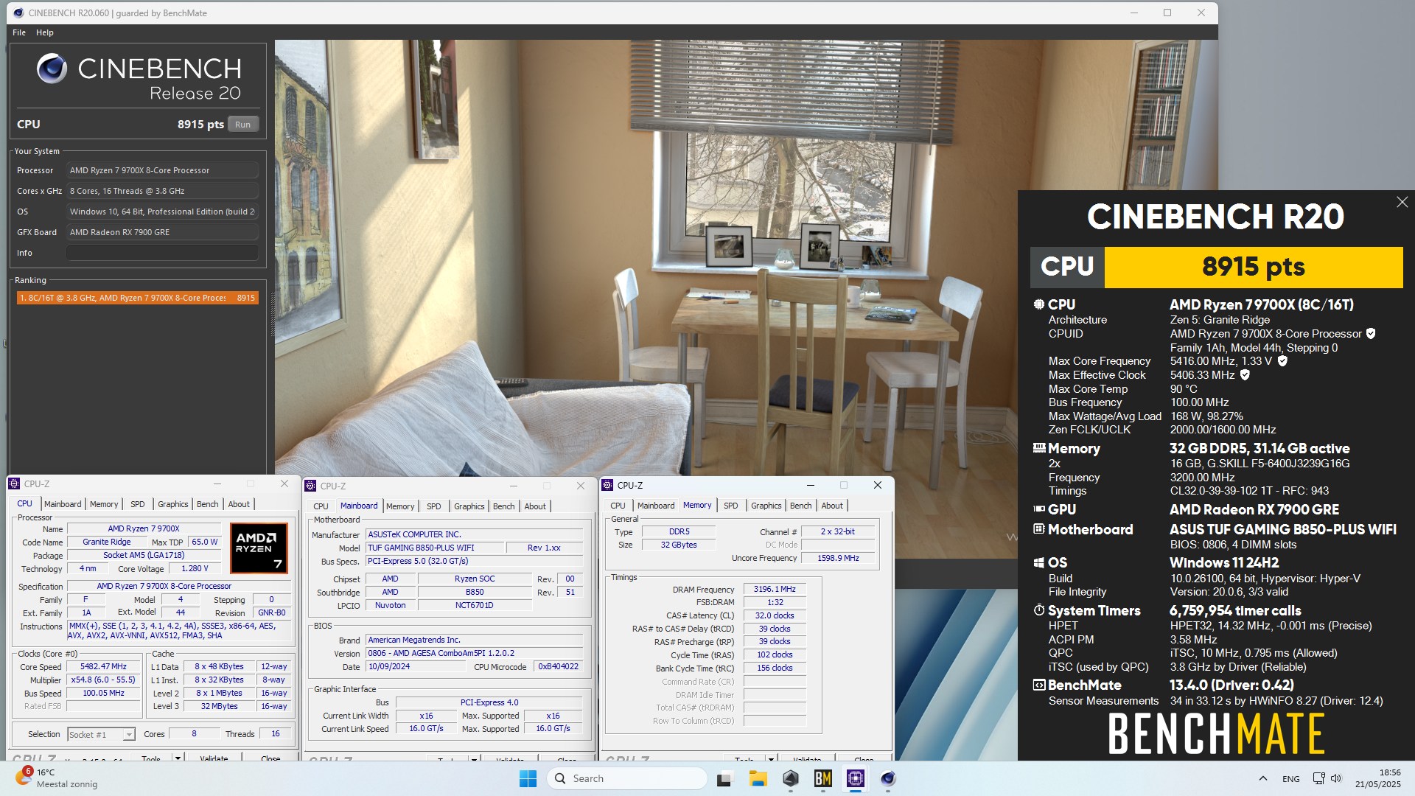The height and width of the screenshot is (796, 1415).
Task: Click the BenchMate version section icon
Action: [x=1039, y=685]
